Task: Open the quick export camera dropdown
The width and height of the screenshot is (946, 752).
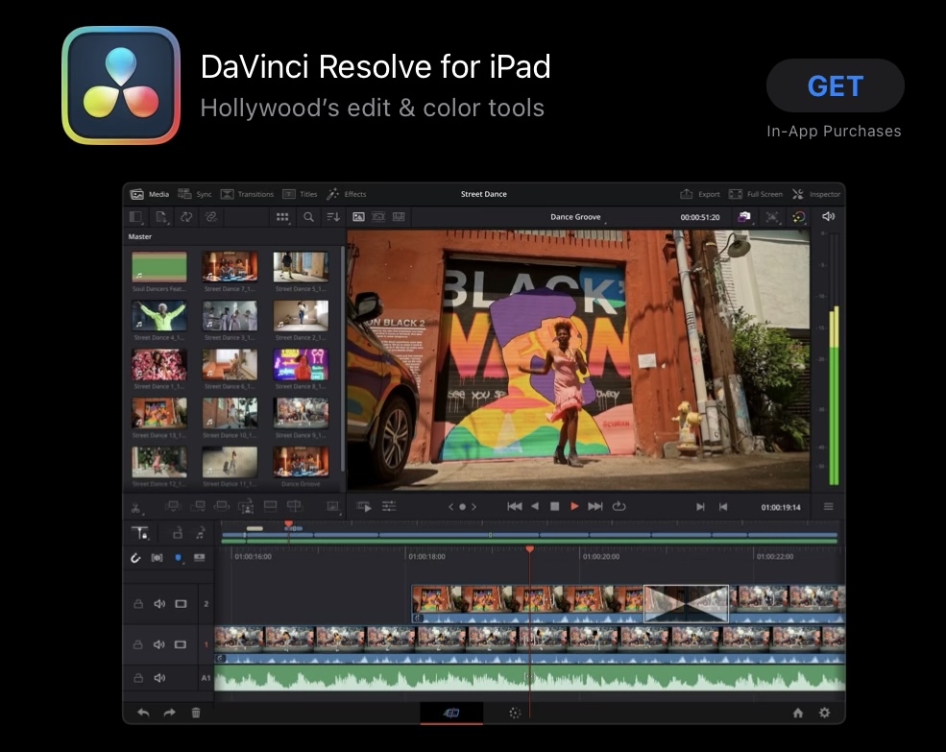Action: [744, 217]
